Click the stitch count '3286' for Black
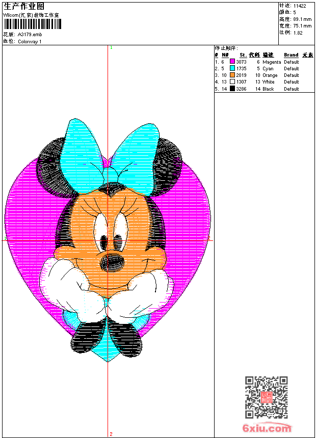 pos(241,89)
